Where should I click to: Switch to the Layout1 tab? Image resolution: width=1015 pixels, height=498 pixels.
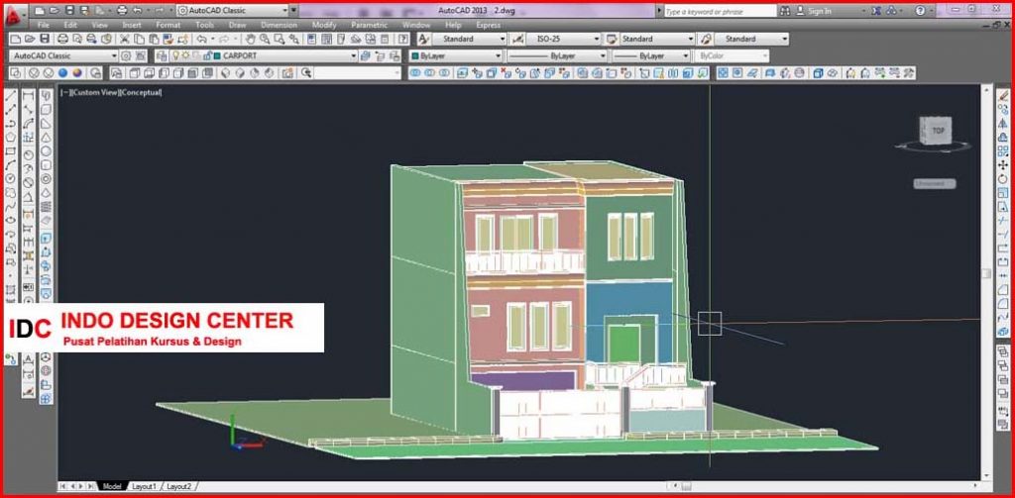coord(144,486)
